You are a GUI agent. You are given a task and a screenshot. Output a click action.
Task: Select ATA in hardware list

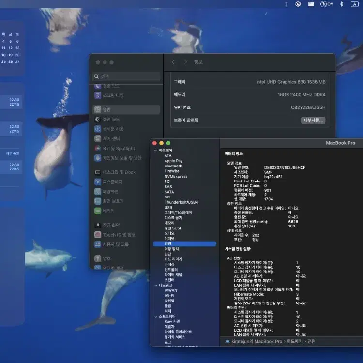[168, 155]
